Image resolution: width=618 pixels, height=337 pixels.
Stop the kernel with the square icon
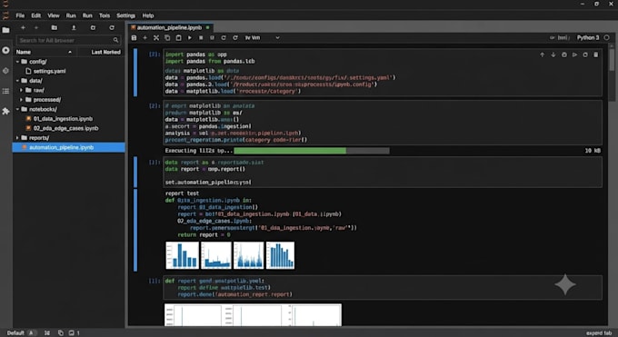tap(201, 38)
